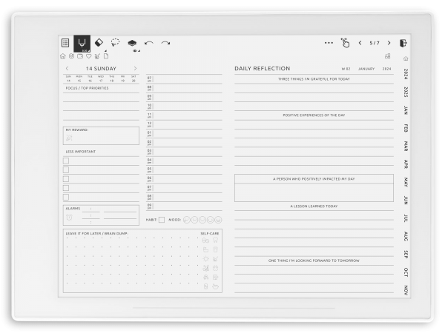Open the layers tool
The height and width of the screenshot is (333, 445).
[132, 43]
